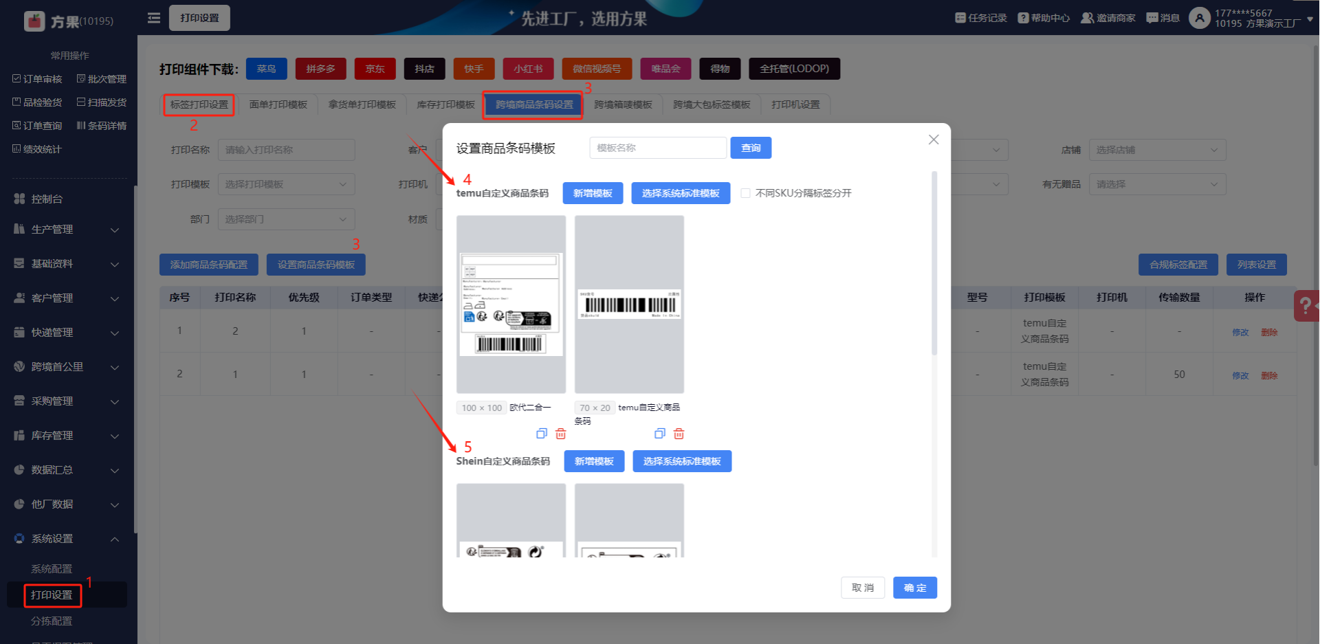
Task: Copy the 70 × 20 temu自定义商品条码 template
Action: pos(660,434)
